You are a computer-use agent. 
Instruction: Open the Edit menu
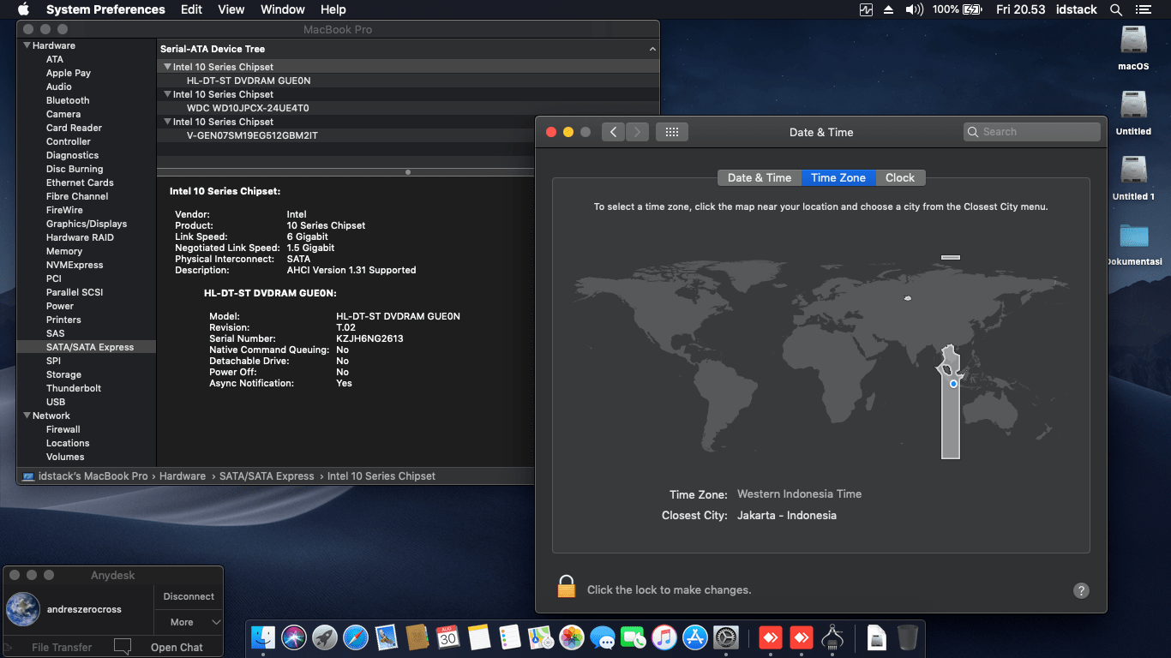[x=191, y=9]
